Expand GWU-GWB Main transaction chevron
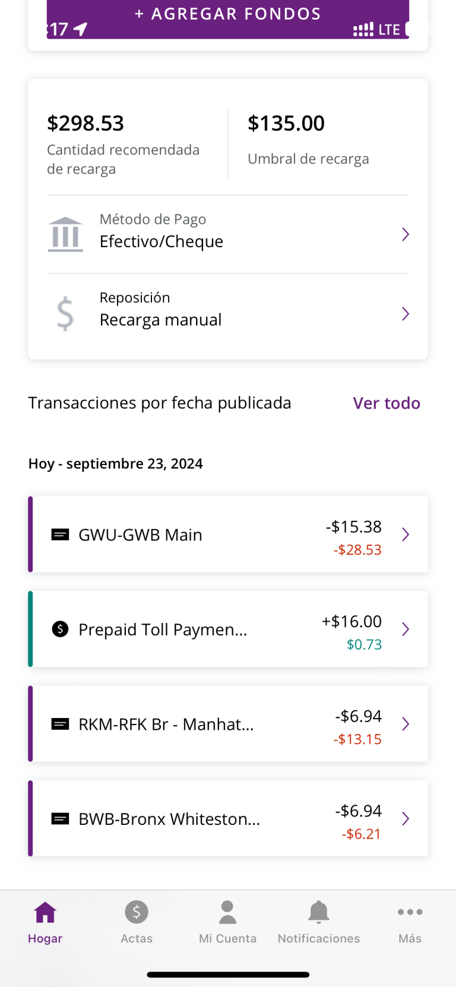 tap(406, 534)
